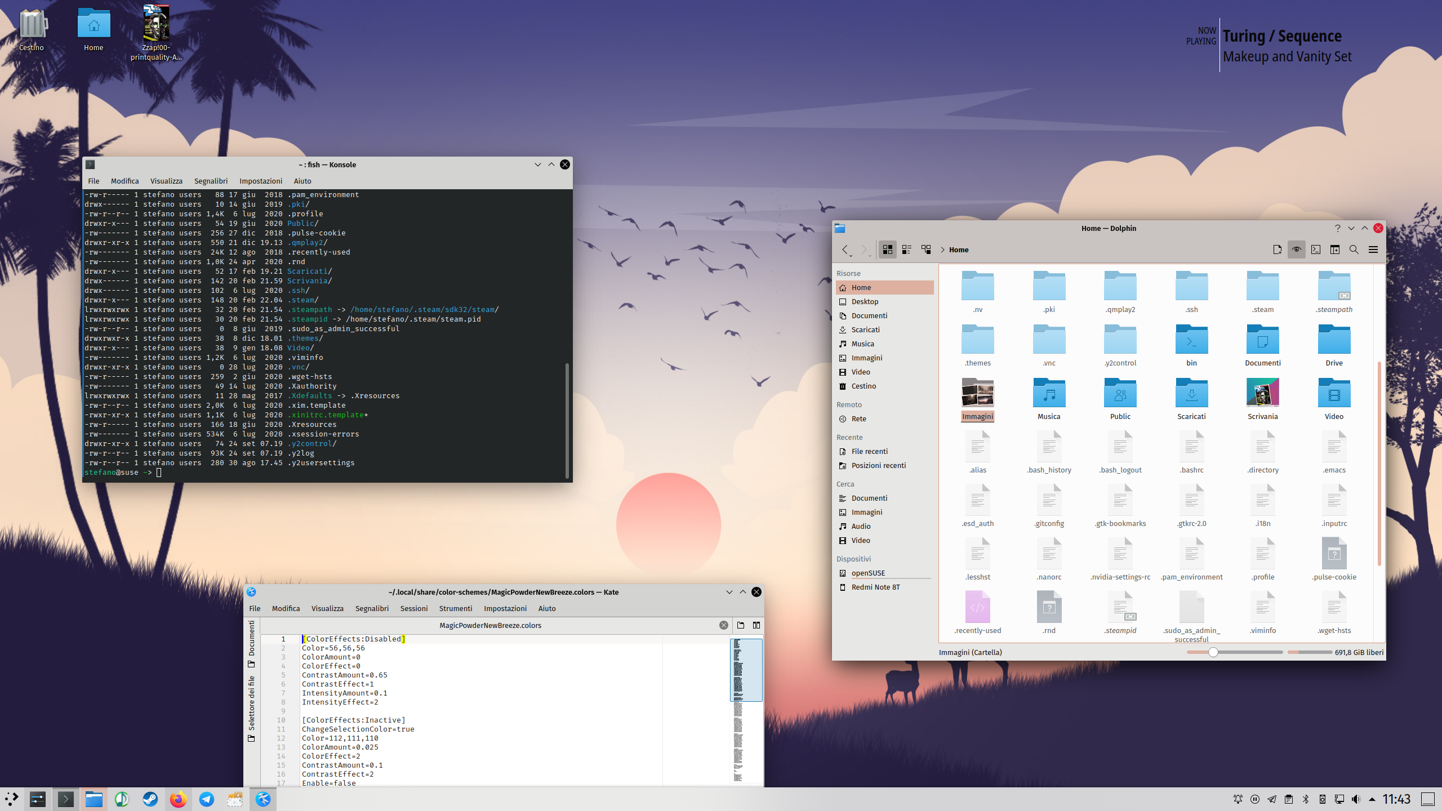Click the Dolphin help question mark
1442x811 pixels.
tap(1337, 228)
